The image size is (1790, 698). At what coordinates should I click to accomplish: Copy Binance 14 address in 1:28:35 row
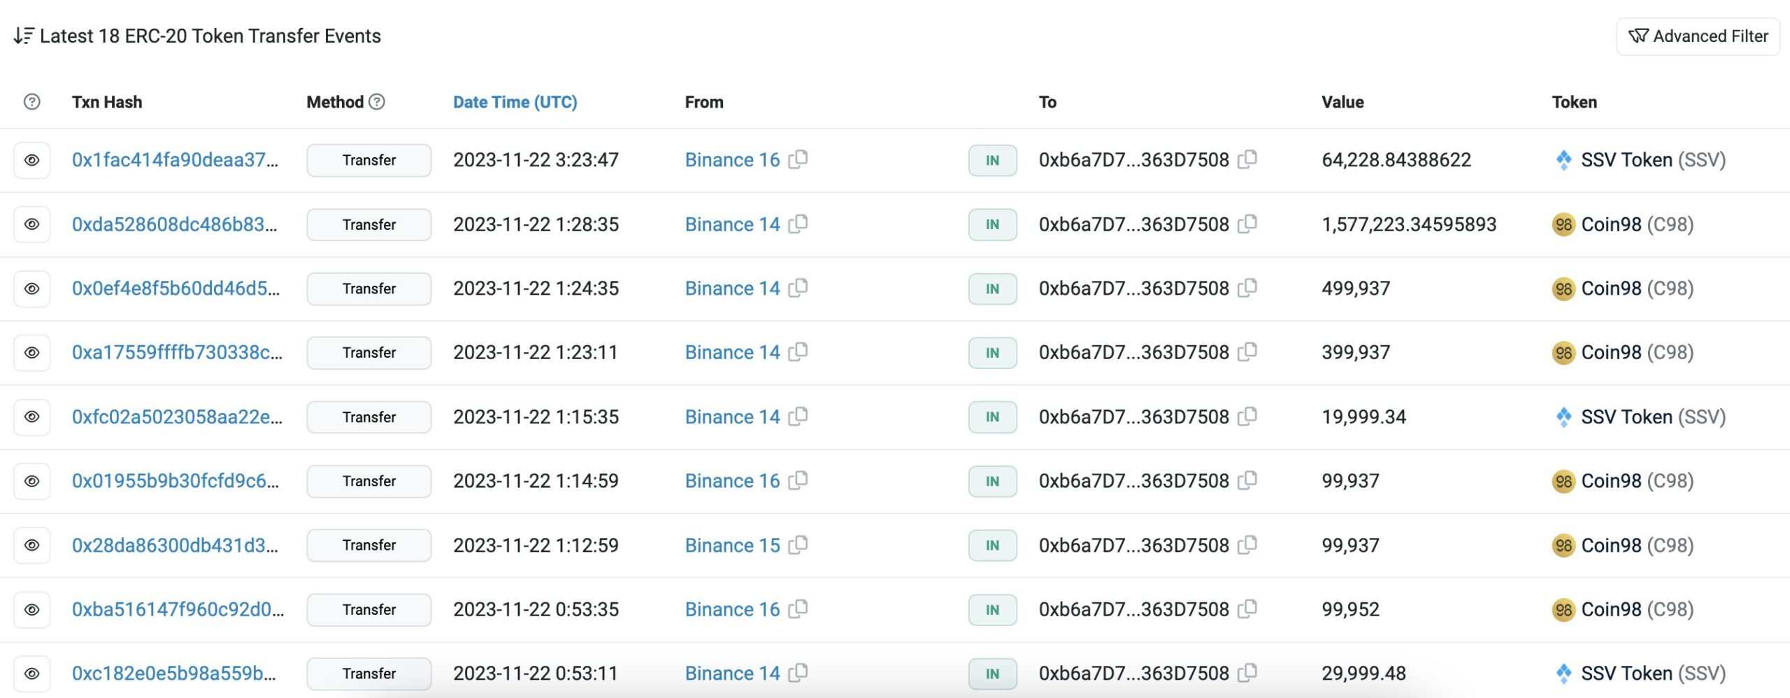pyautogui.click(x=798, y=224)
